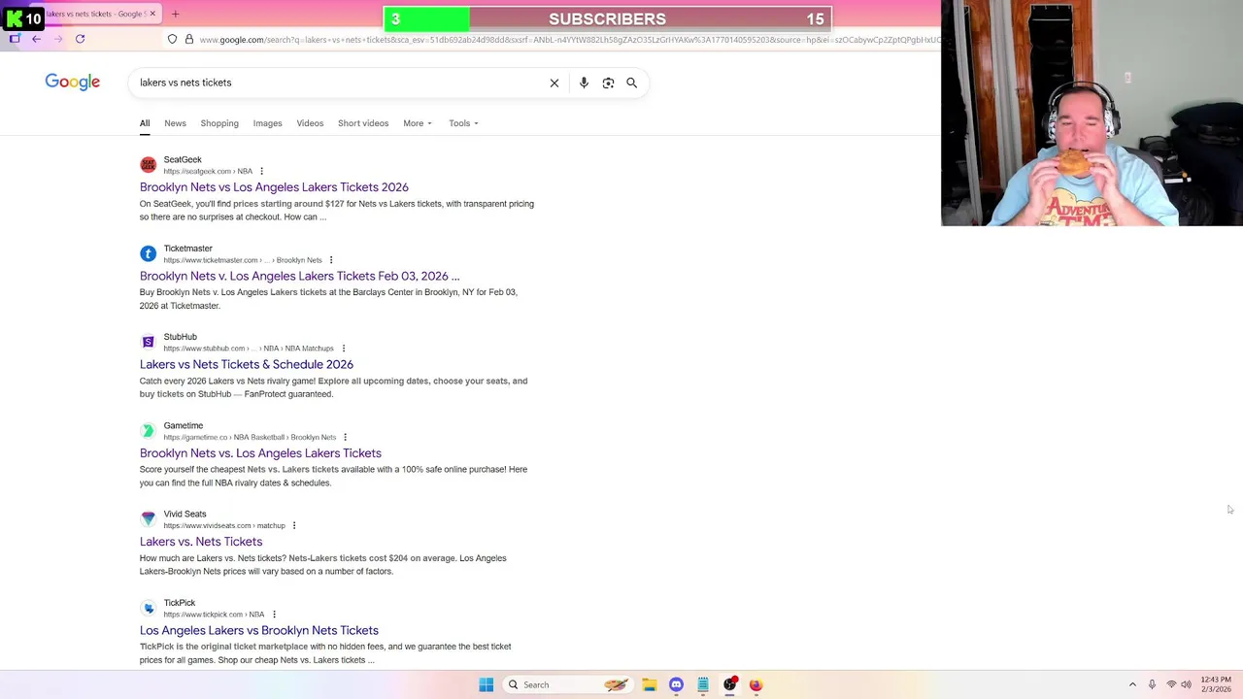The image size is (1243, 699).
Task: Show hidden system tray icons chevron
Action: (1132, 684)
